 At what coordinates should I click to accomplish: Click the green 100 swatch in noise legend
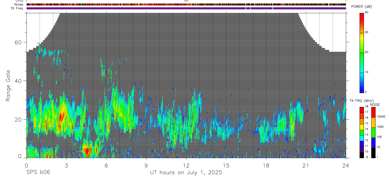pos(373,132)
